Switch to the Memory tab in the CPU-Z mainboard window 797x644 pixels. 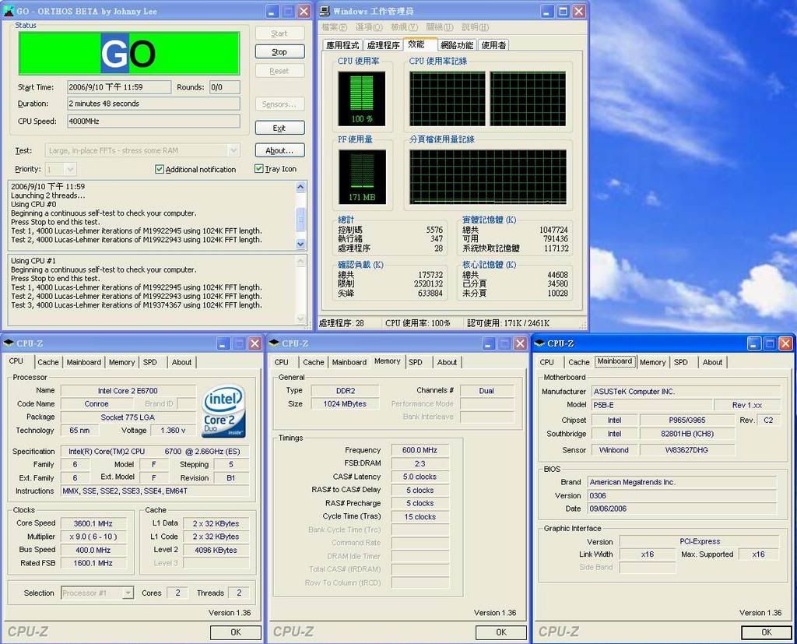click(x=653, y=362)
